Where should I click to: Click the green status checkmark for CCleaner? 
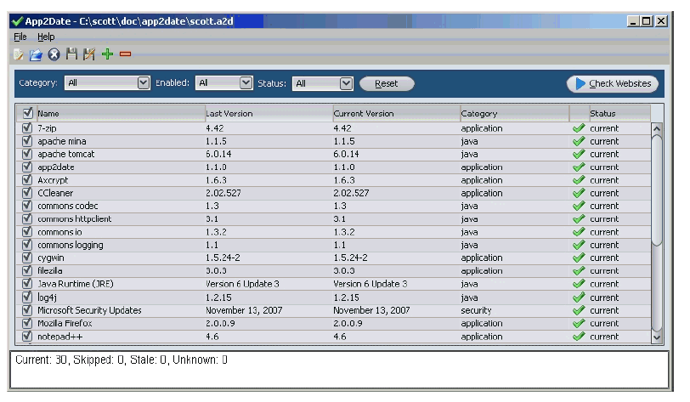point(580,193)
